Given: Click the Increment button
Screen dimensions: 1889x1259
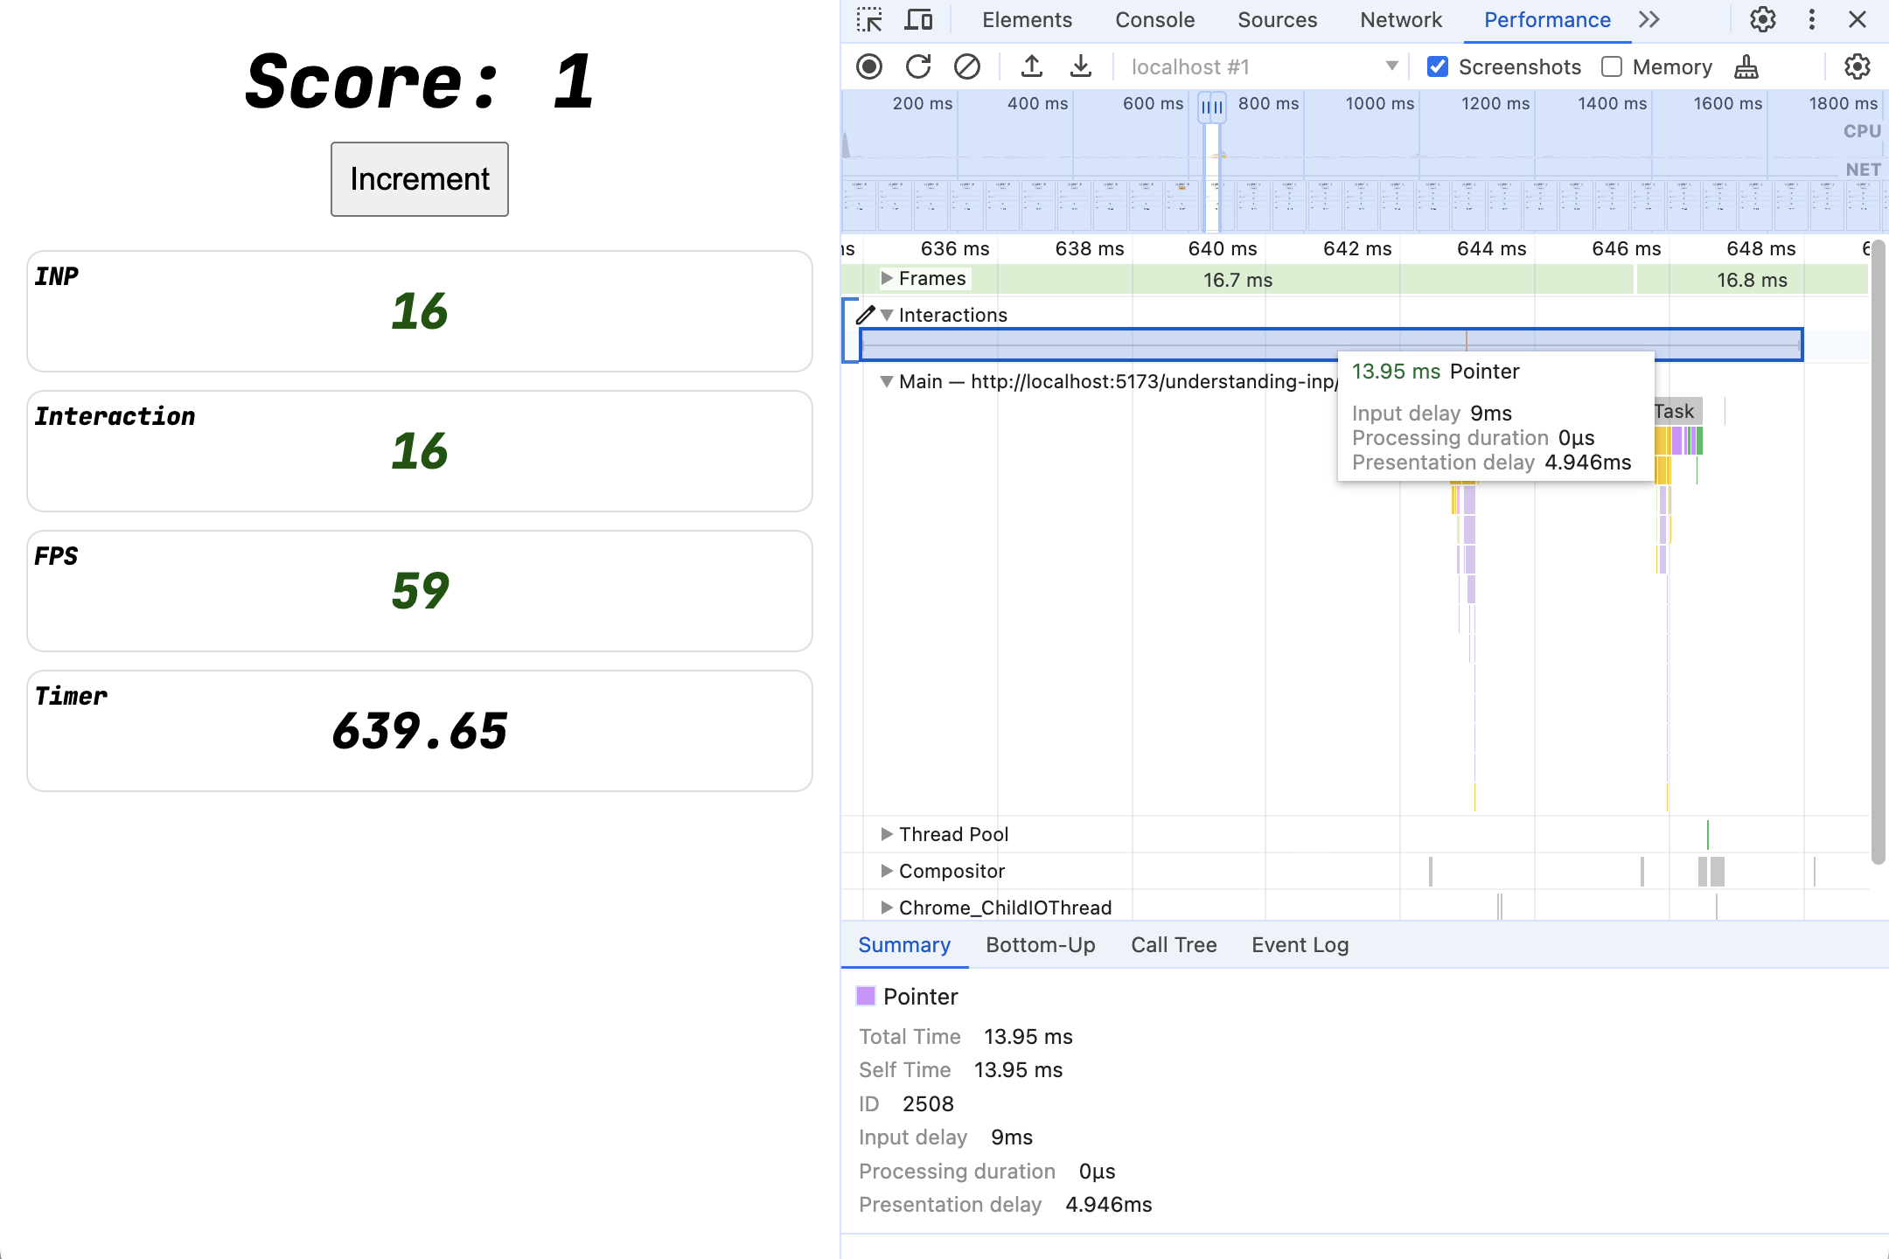Looking at the screenshot, I should tap(421, 178).
